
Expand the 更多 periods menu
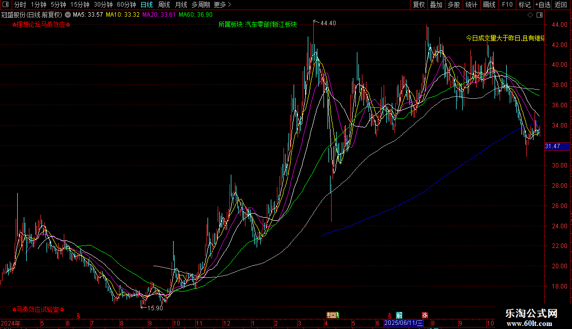[x=222, y=5]
